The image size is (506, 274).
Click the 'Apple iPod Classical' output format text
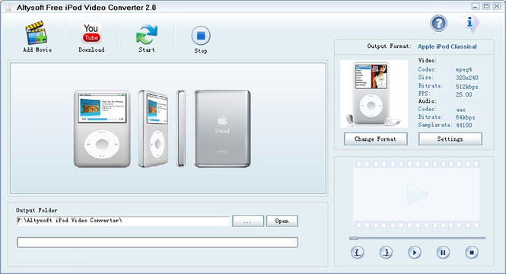pyautogui.click(x=447, y=46)
